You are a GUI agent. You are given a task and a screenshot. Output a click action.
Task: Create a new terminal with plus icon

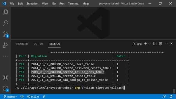point(145,44)
